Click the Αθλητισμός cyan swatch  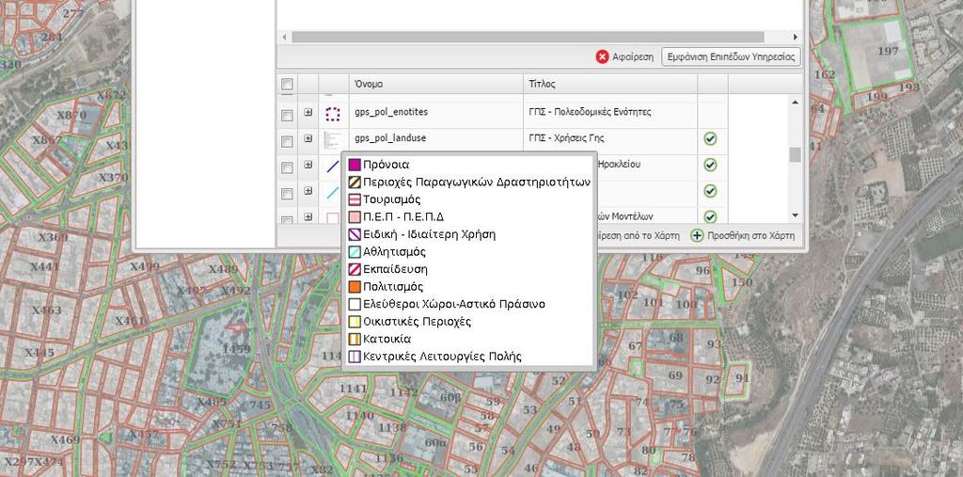pyautogui.click(x=355, y=252)
